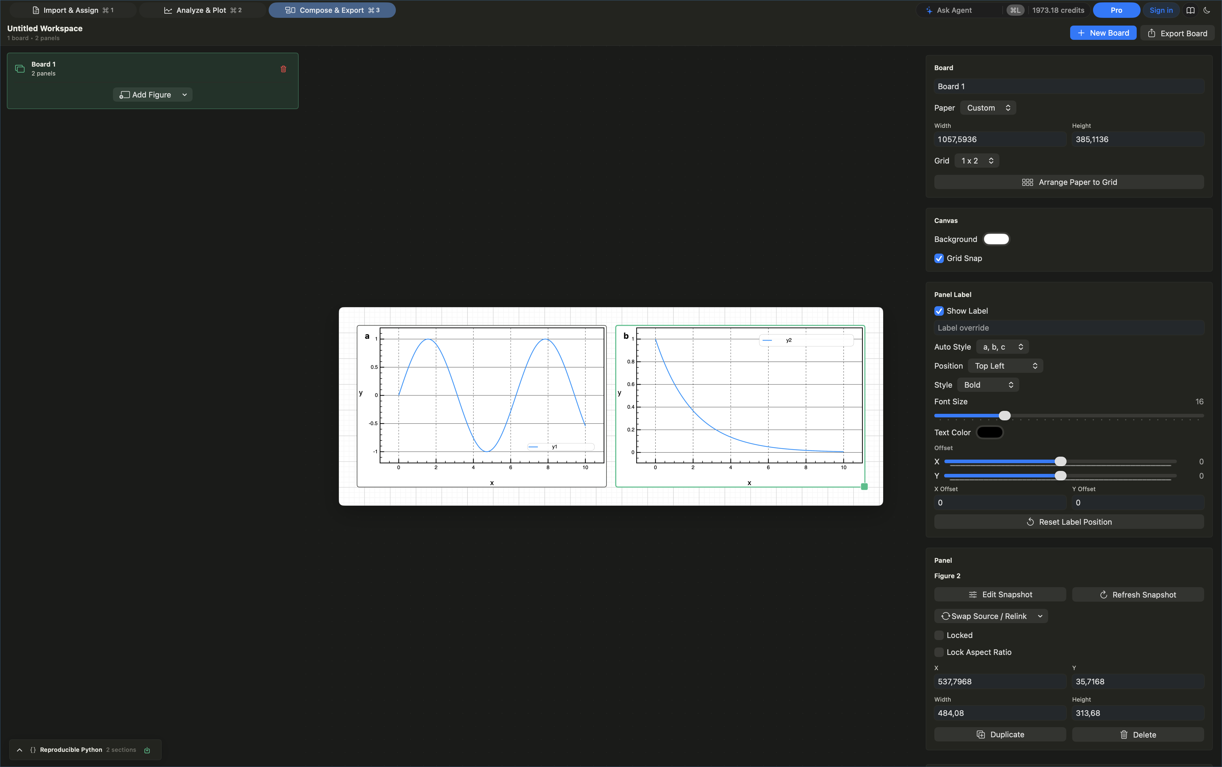The image size is (1222, 767).
Task: Click the New Board button
Action: click(x=1103, y=33)
